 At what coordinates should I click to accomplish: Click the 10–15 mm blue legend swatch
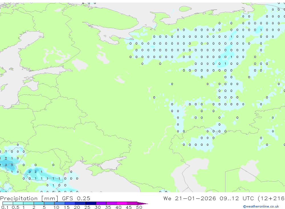[60, 203]
